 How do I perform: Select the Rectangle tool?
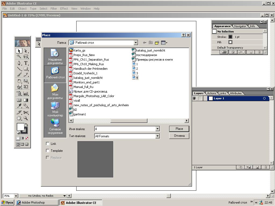point(26,69)
